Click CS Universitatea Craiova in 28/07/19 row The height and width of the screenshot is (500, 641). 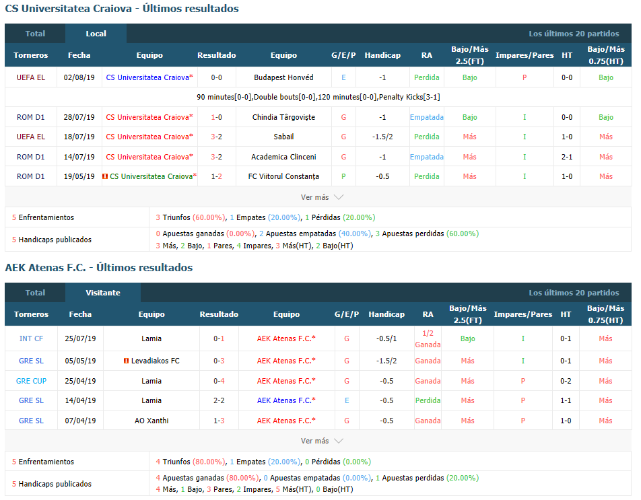click(149, 117)
